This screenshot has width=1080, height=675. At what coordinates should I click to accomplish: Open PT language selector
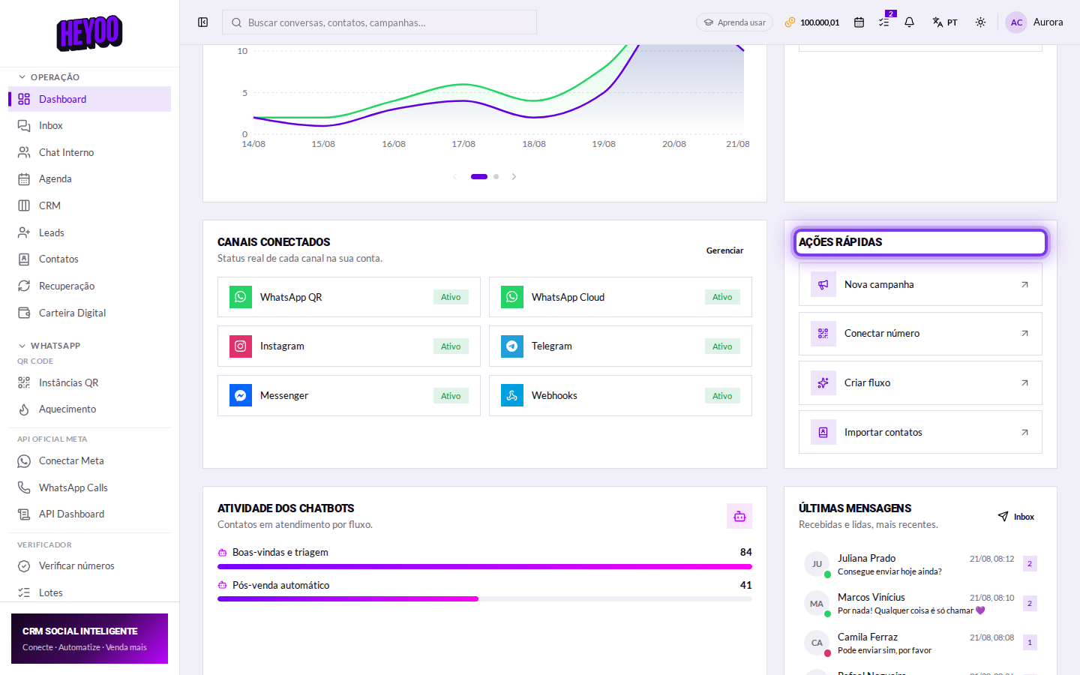[x=945, y=22]
